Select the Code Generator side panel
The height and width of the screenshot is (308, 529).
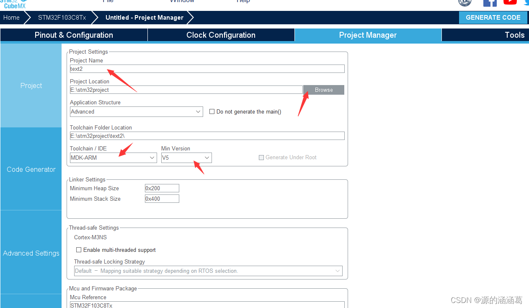tap(31, 169)
